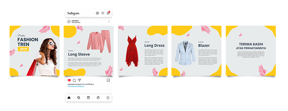Share the post with paper plane icon

pyautogui.click(x=79, y=80)
